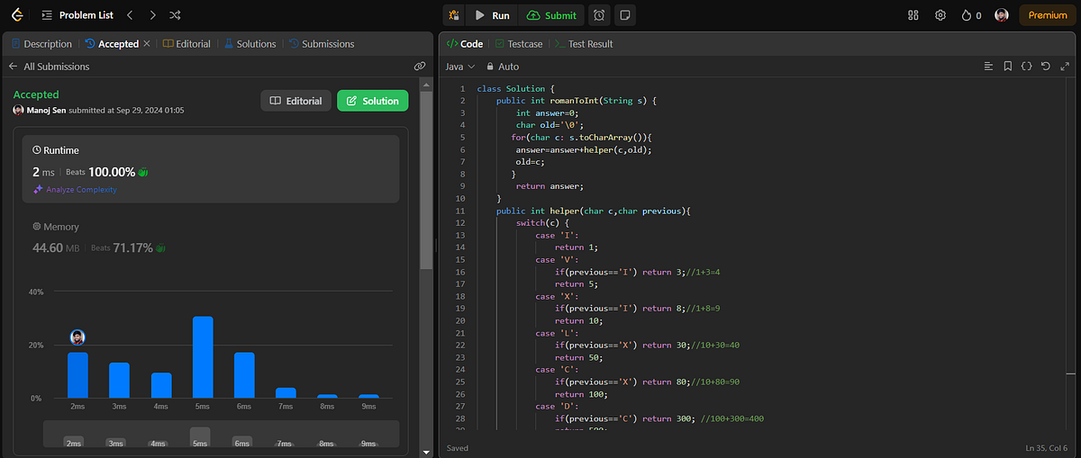Reset code with the undo arrow icon
This screenshot has height=458, width=1081.
[1046, 67]
